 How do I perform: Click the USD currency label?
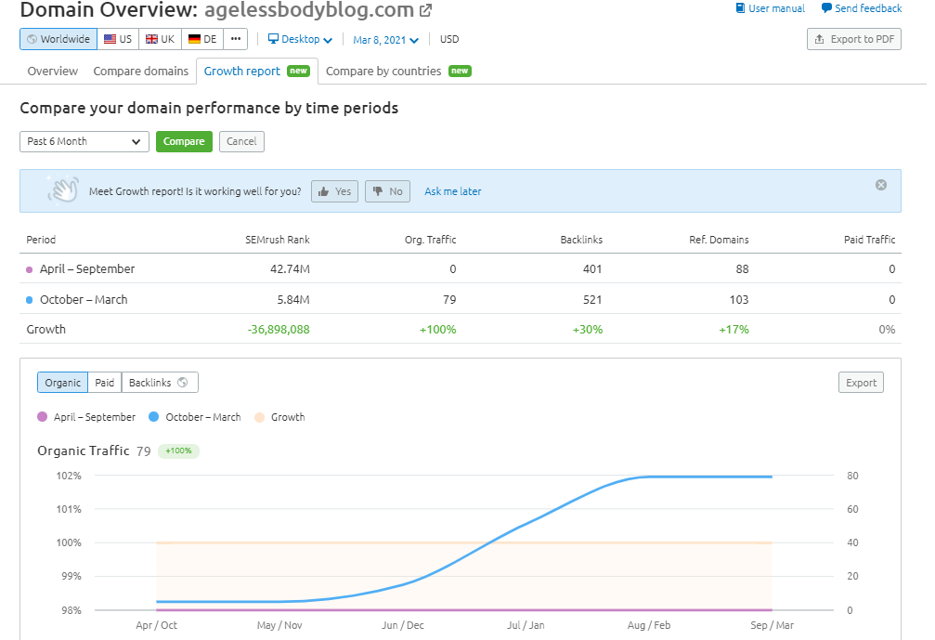449,39
